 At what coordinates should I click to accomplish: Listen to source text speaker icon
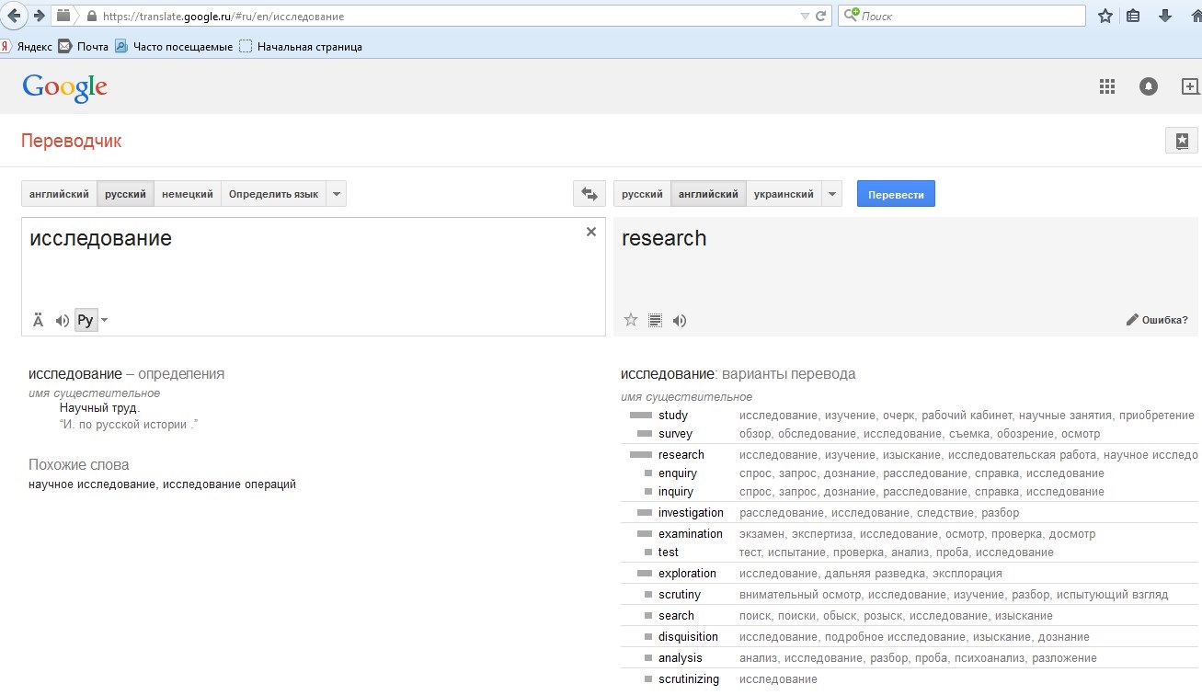click(62, 320)
